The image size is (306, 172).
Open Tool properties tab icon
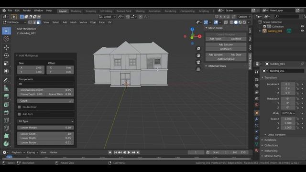tap(257, 72)
